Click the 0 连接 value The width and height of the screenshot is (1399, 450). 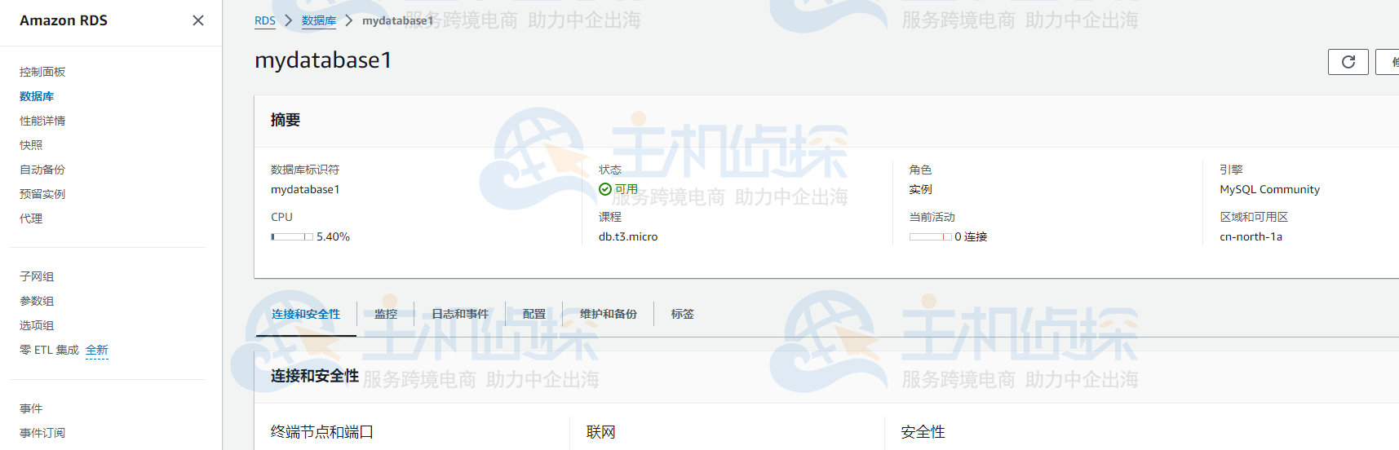[971, 236]
